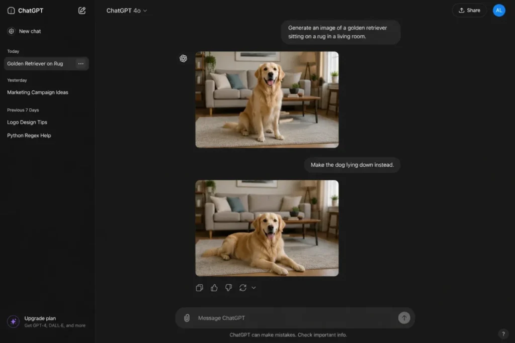515x343 pixels.
Task: Open Python Regex Help chat
Action: (x=29, y=136)
